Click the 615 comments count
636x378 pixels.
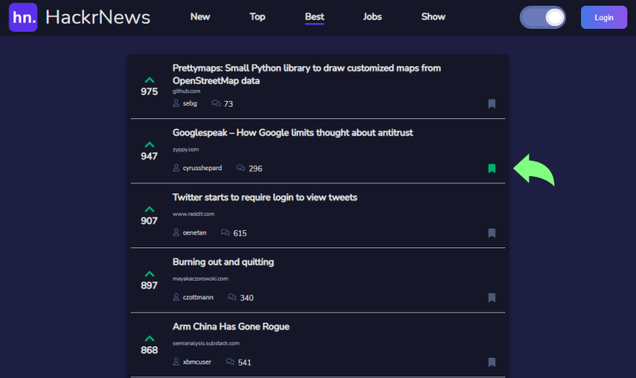(240, 234)
